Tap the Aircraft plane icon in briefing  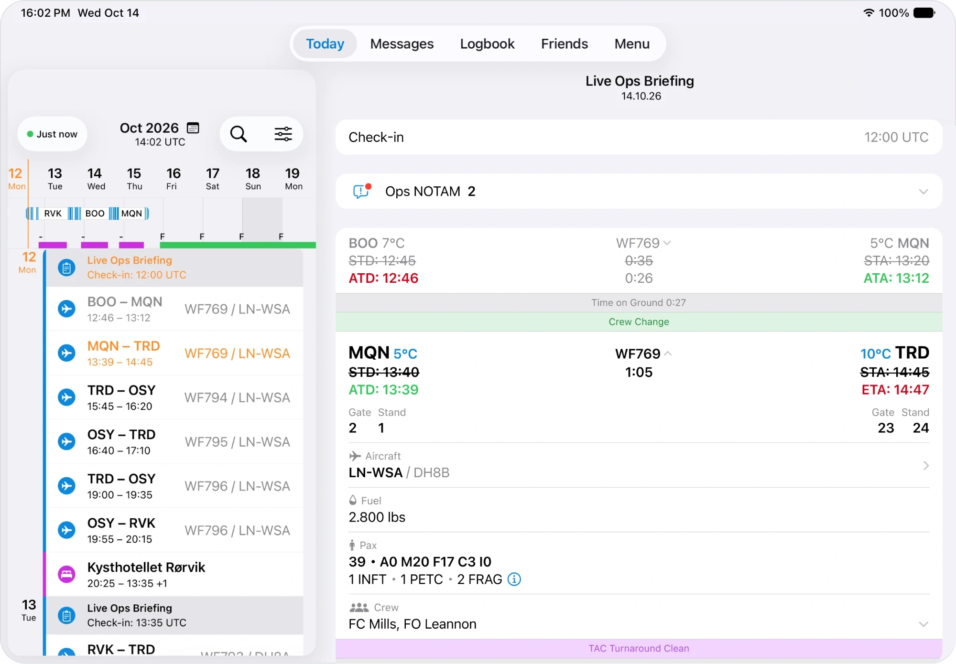pos(355,456)
